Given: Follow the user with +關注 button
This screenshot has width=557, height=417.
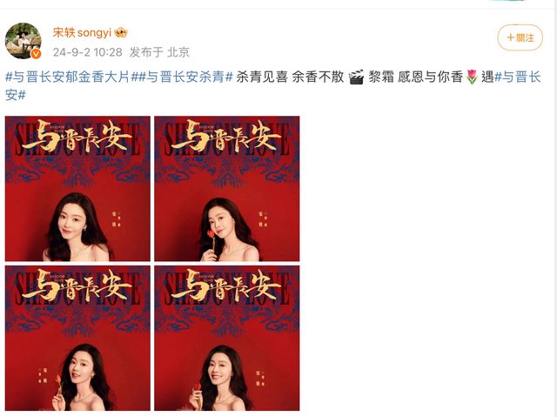Looking at the screenshot, I should pyautogui.click(x=520, y=37).
